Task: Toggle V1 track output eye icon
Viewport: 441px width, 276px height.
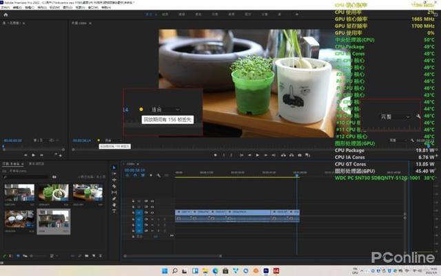Action: pyautogui.click(x=152, y=213)
